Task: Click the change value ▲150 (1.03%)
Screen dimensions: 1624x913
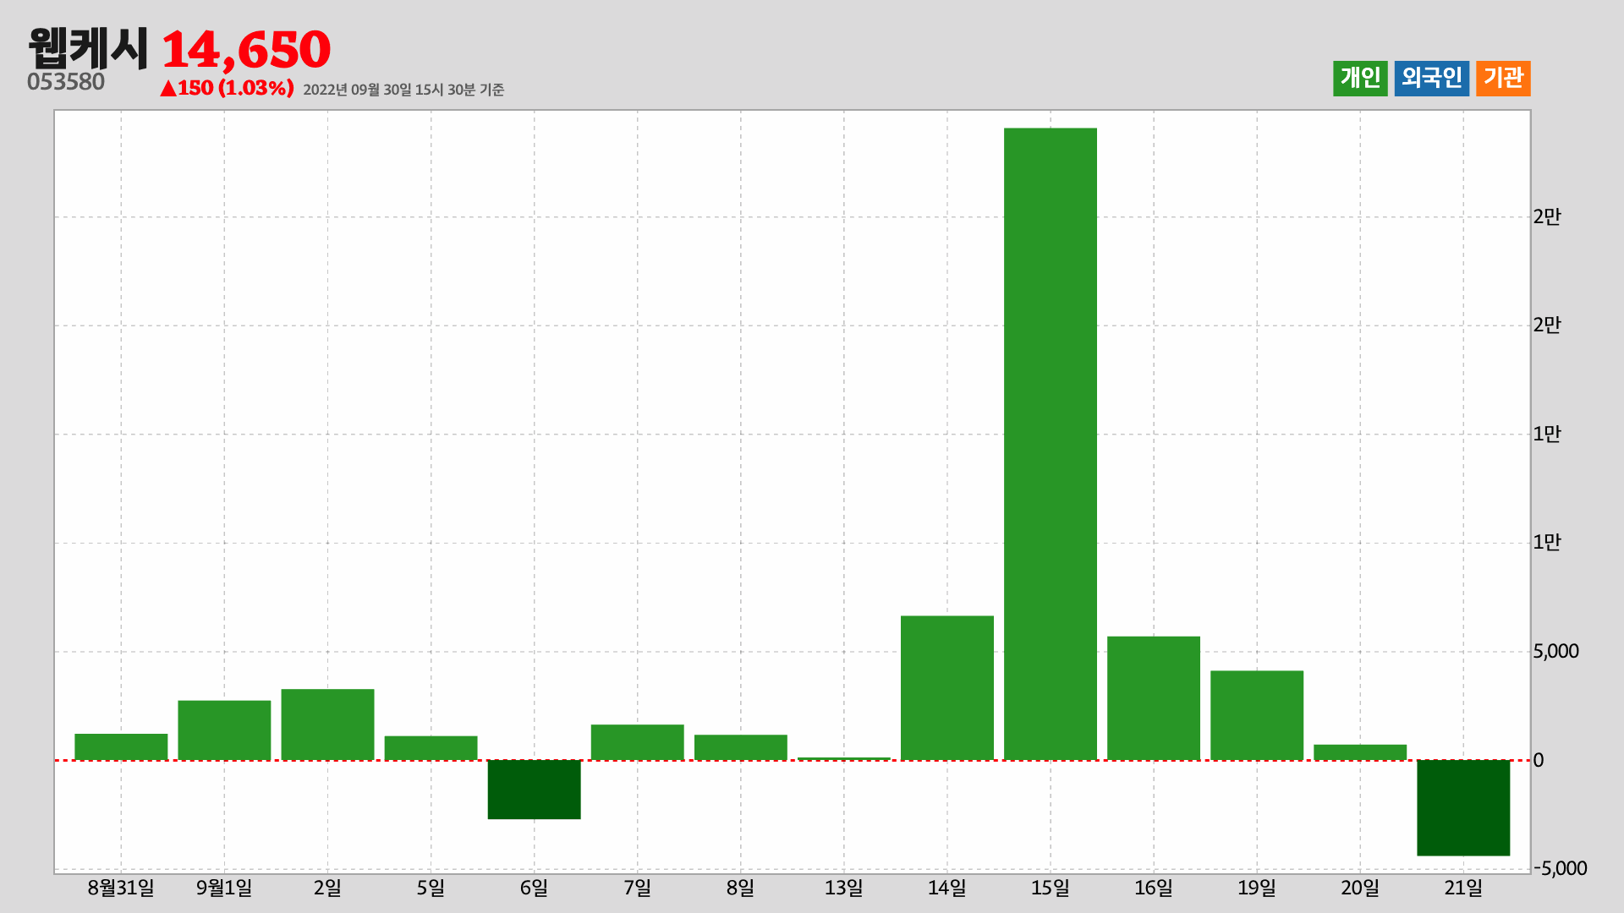Action: coord(227,88)
